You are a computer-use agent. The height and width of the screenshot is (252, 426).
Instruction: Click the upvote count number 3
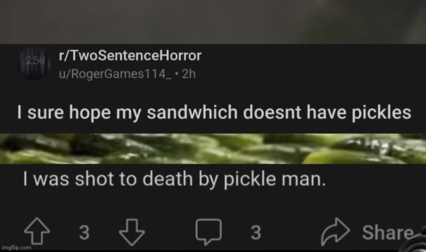(84, 232)
